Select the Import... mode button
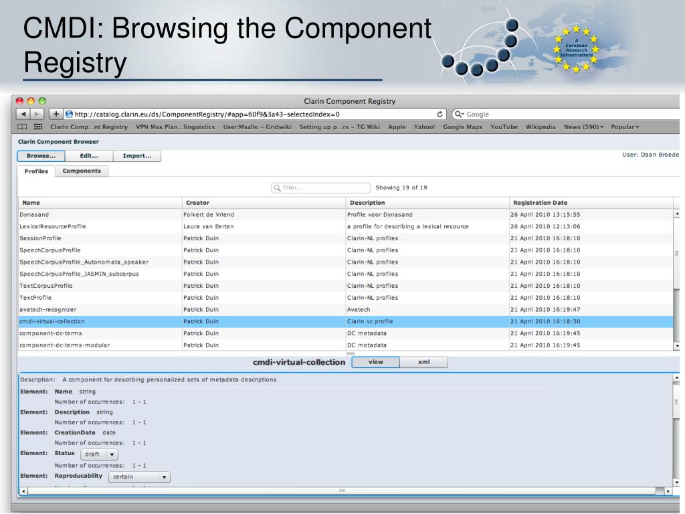 pyautogui.click(x=137, y=155)
